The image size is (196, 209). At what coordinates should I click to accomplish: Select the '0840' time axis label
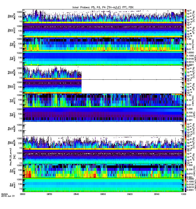pyautogui.click(x=76, y=194)
